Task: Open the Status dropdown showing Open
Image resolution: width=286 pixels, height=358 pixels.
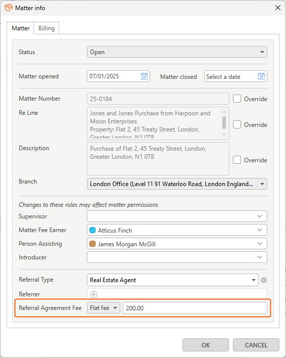Action: point(177,52)
